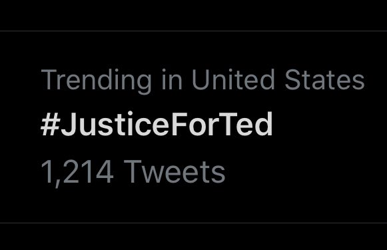Select the word 'States' in trend label
The height and width of the screenshot is (250, 387).
(x=325, y=79)
